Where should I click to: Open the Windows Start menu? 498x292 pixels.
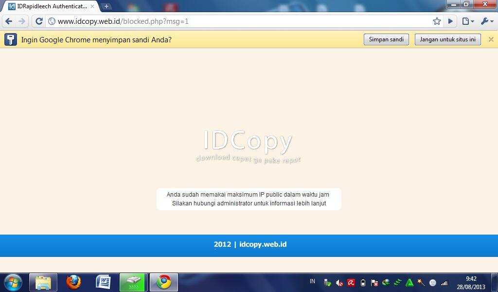13,282
